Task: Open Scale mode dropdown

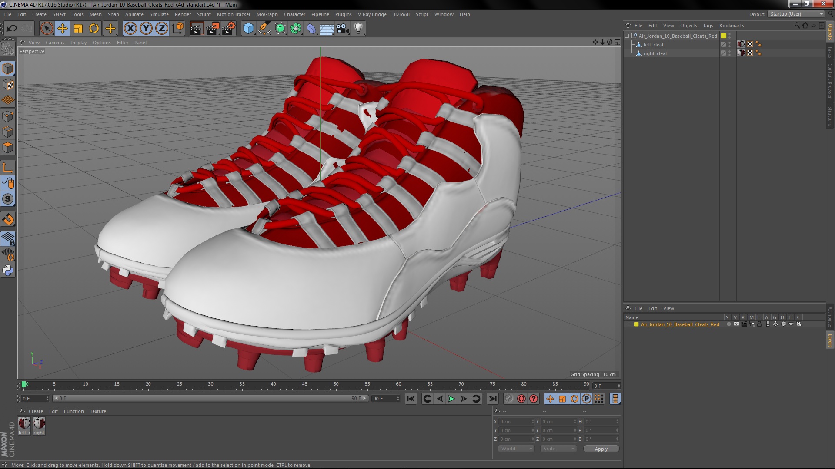Action: pyautogui.click(x=558, y=449)
